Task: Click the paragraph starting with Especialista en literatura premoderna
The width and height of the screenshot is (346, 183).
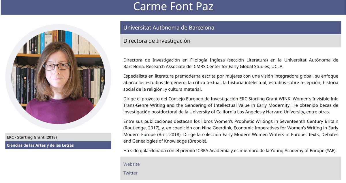Action: [231, 83]
